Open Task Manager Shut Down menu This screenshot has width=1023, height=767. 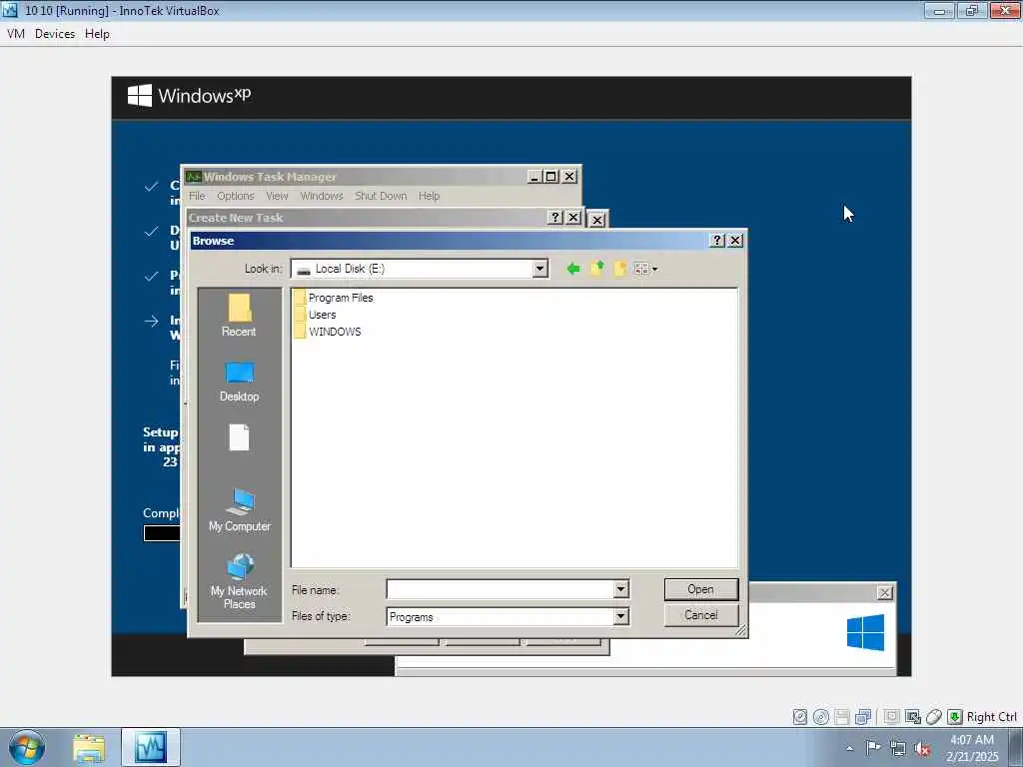381,196
